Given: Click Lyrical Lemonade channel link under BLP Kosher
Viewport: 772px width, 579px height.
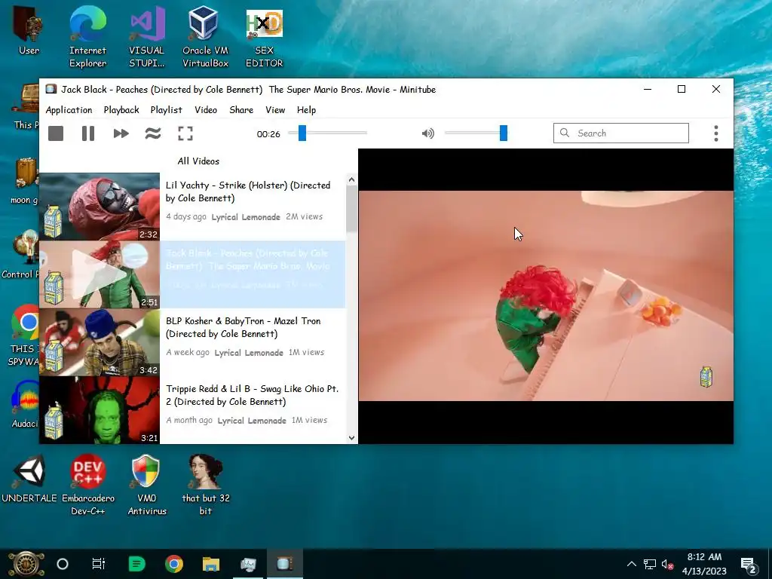Looking at the screenshot, I should tap(249, 353).
